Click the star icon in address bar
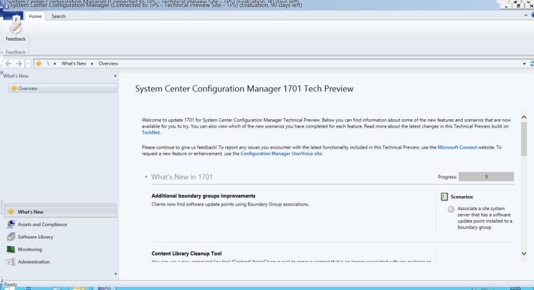This screenshot has height=290, width=534. point(39,63)
